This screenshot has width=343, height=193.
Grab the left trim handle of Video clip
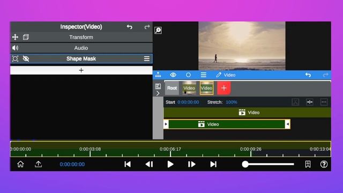coord(166,124)
